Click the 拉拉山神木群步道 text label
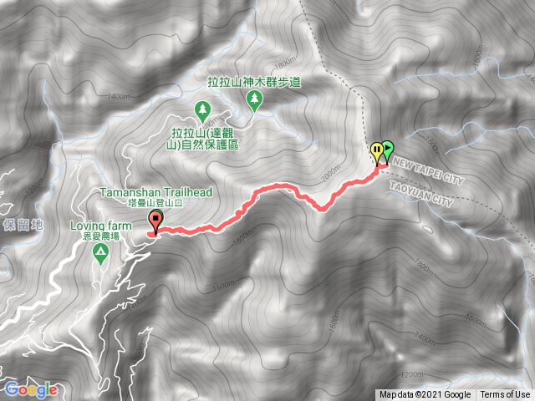The height and width of the screenshot is (401, 535). click(254, 83)
